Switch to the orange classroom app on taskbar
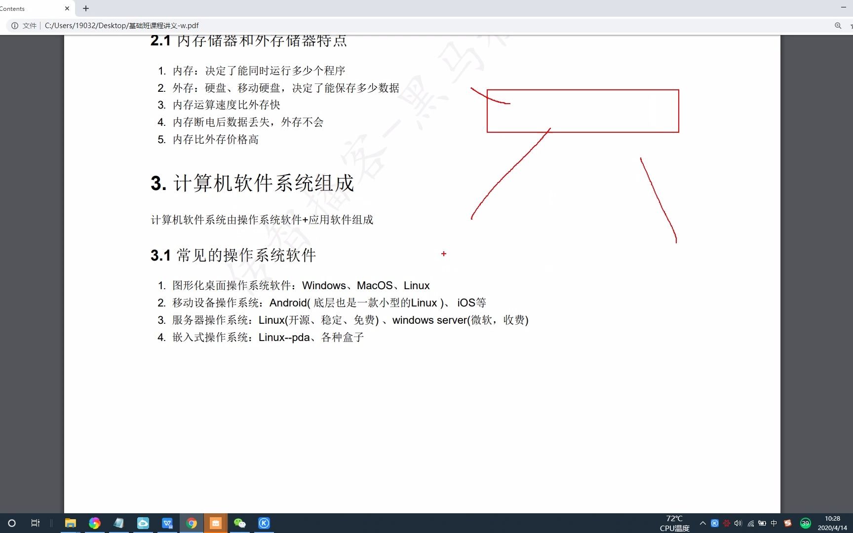This screenshot has width=853, height=533. point(216,523)
